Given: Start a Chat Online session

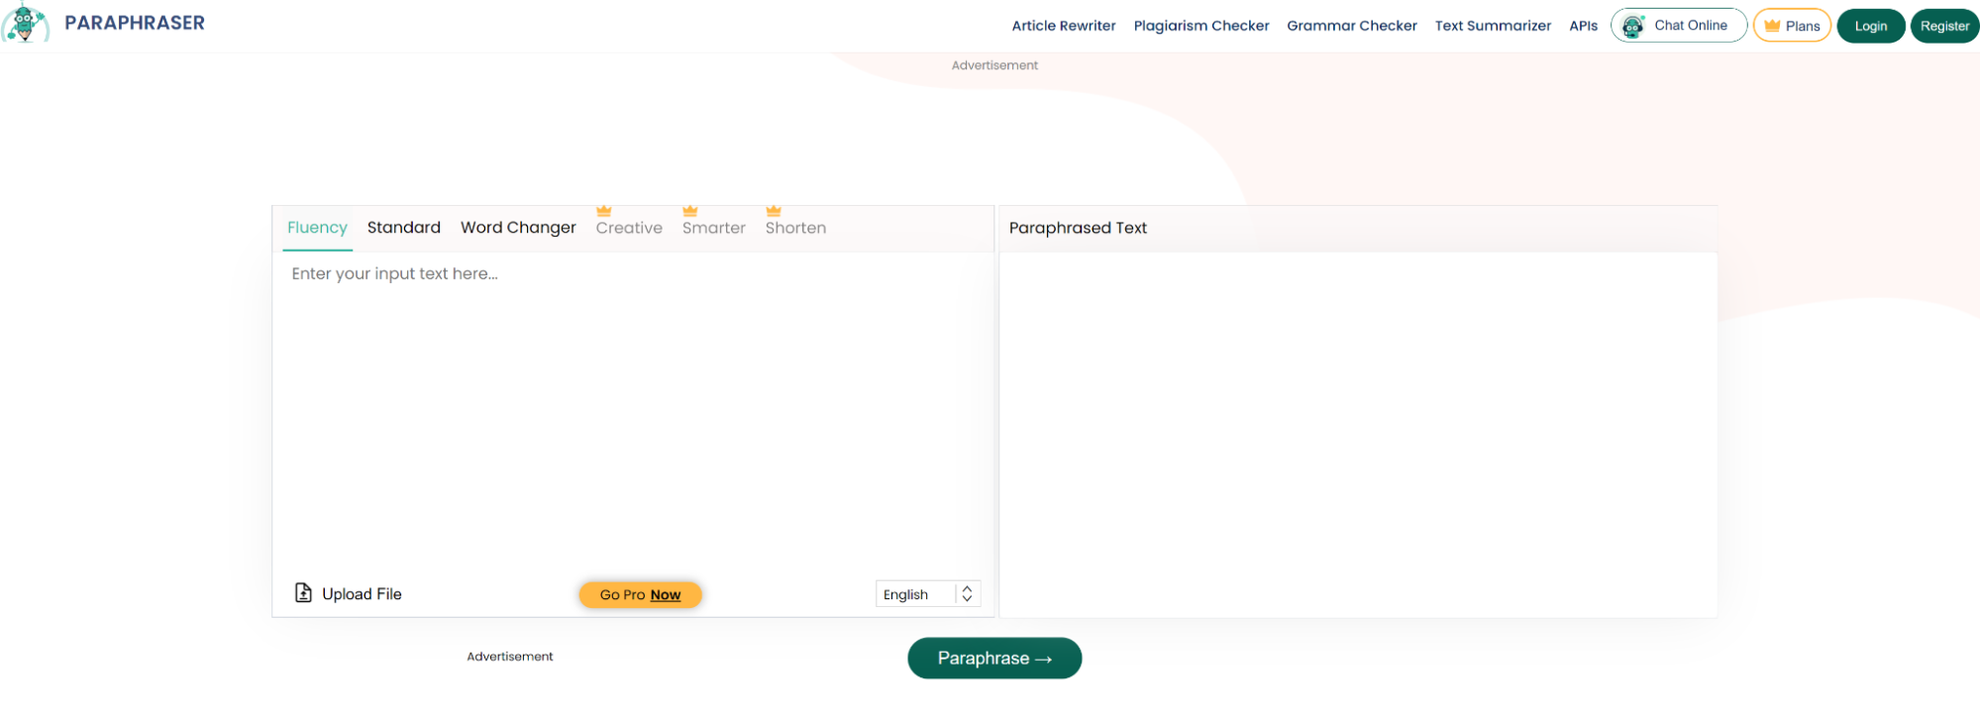Looking at the screenshot, I should tap(1679, 26).
